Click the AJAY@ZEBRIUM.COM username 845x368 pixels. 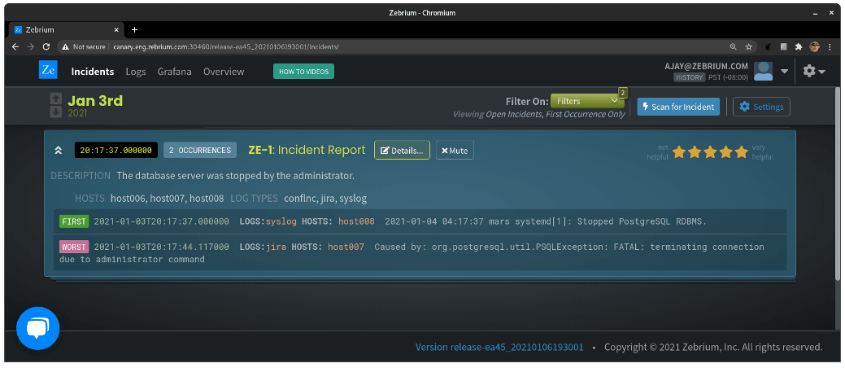(707, 67)
